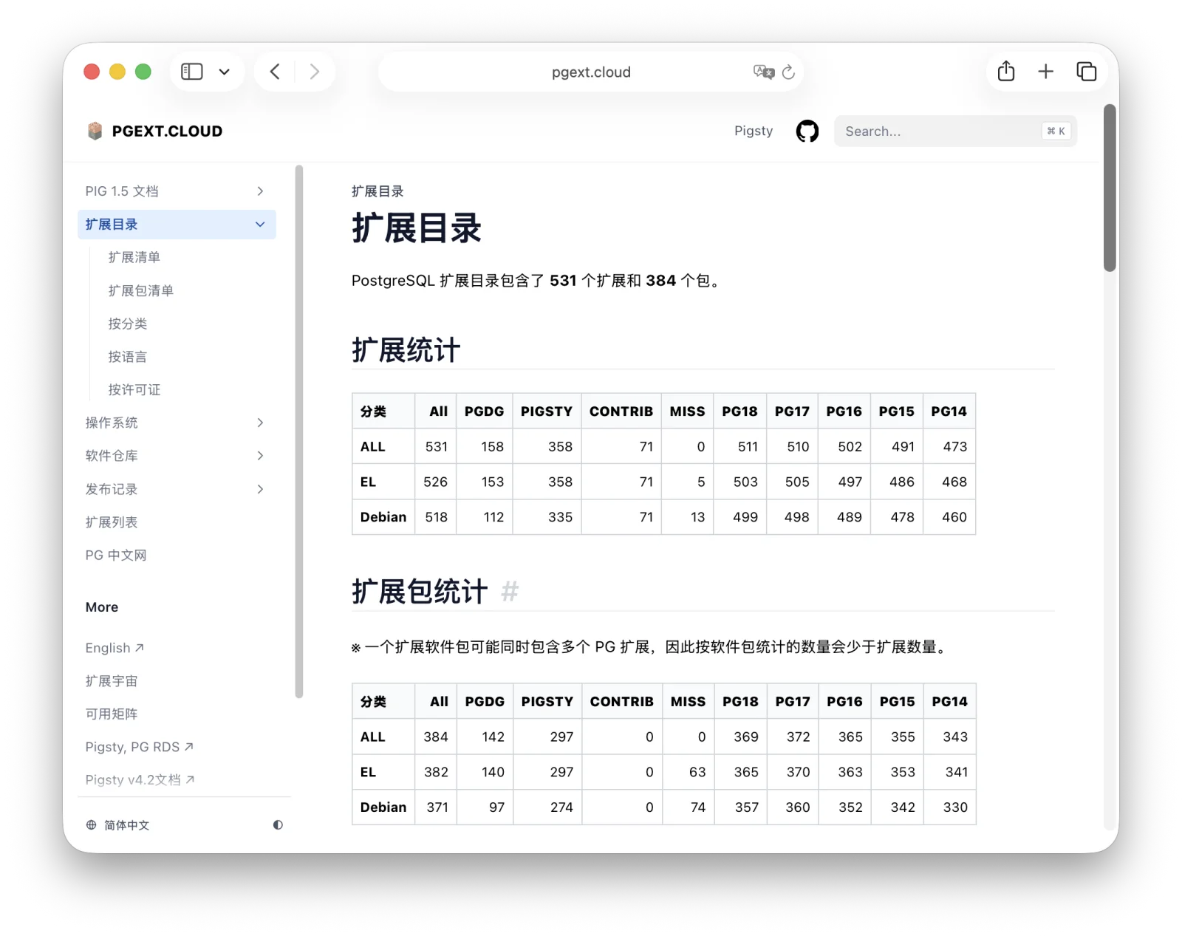The width and height of the screenshot is (1182, 936).
Task: Open 扩展列表 in the sidebar
Action: pyautogui.click(x=112, y=522)
